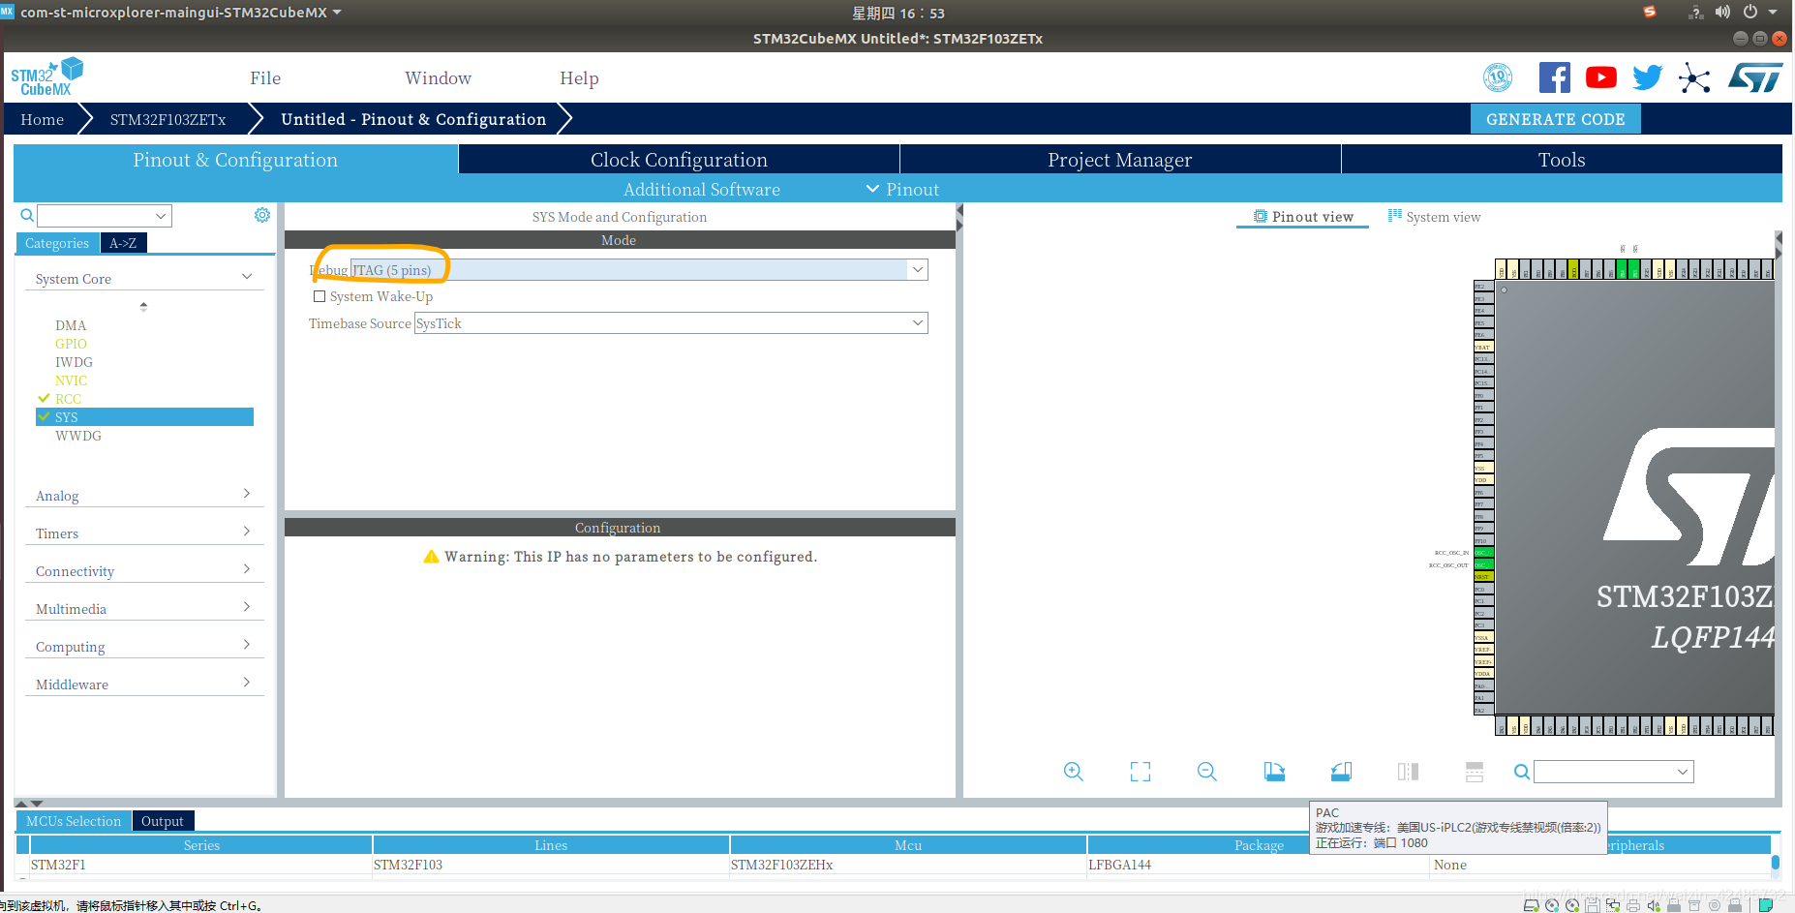Click the zoom out icon below pinout
1795x913 pixels.
tap(1206, 772)
